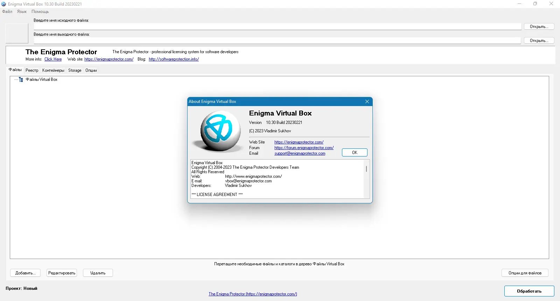Switch to the Опции tab
Screen dimensions: 560x301
tap(91, 70)
